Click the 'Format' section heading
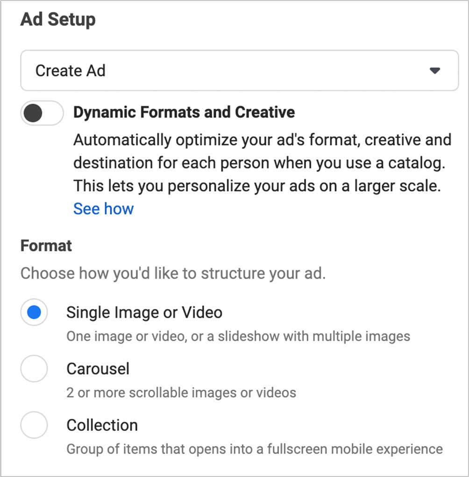The image size is (469, 477). click(46, 246)
